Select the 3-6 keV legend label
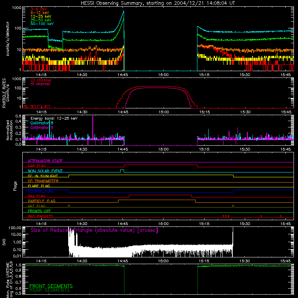This screenshot has height=298, width=298. (x=38, y=9)
